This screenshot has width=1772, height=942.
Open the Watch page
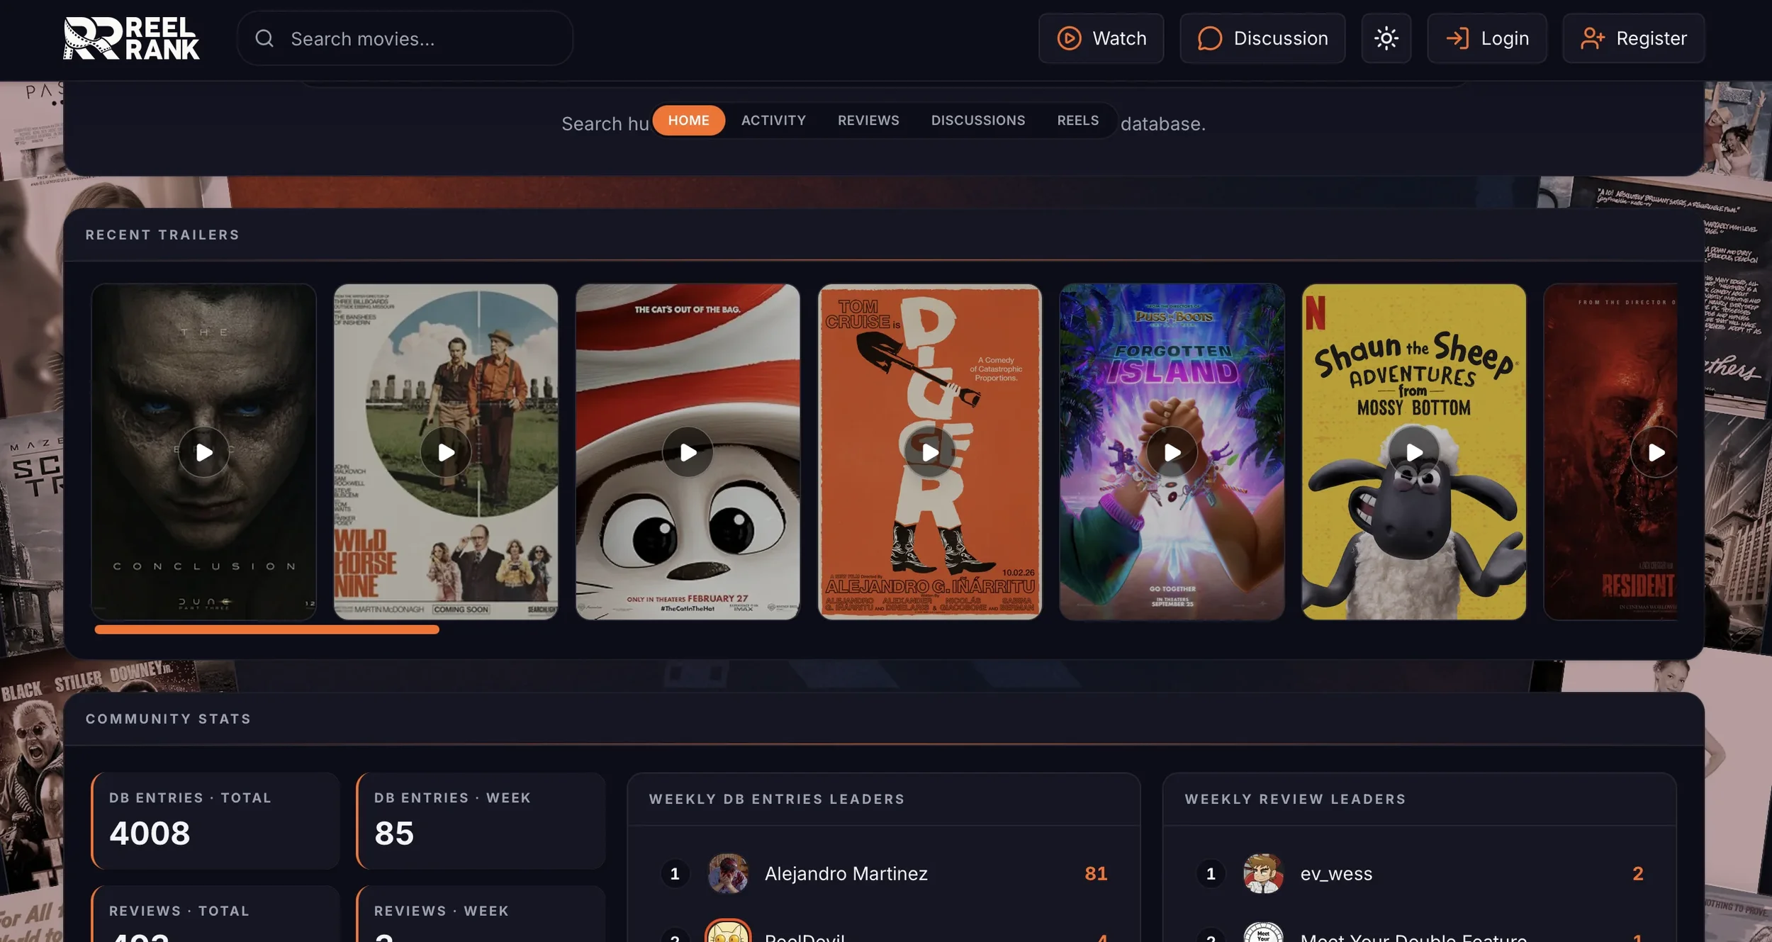[1101, 38]
